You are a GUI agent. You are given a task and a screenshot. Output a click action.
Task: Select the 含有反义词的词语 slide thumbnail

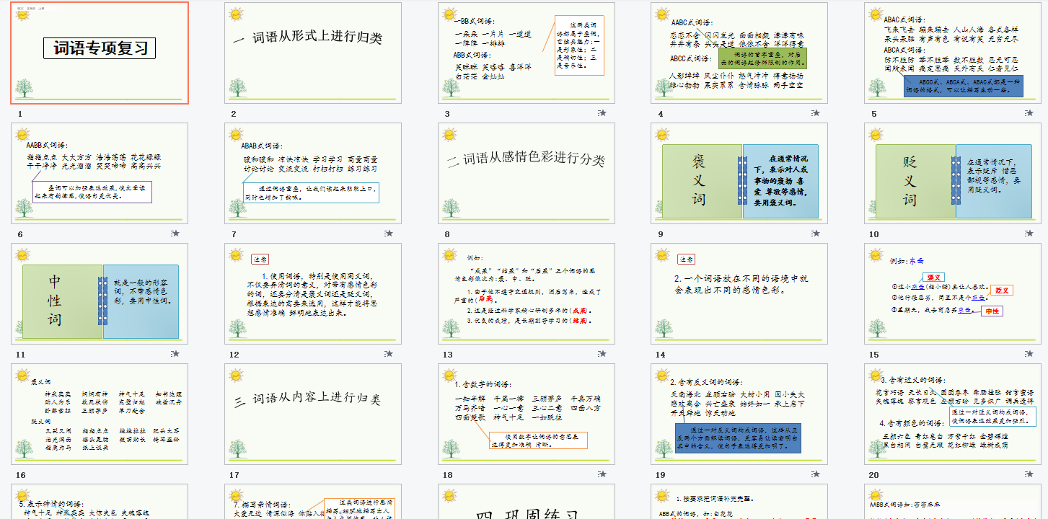pos(739,414)
